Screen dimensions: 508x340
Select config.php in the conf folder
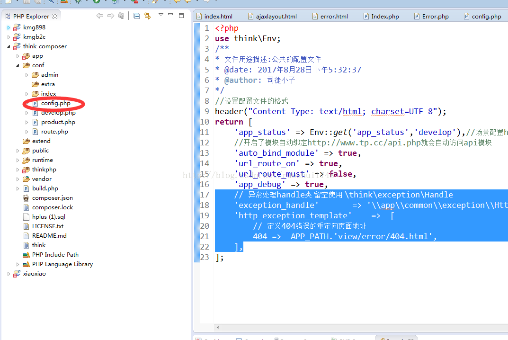click(56, 103)
